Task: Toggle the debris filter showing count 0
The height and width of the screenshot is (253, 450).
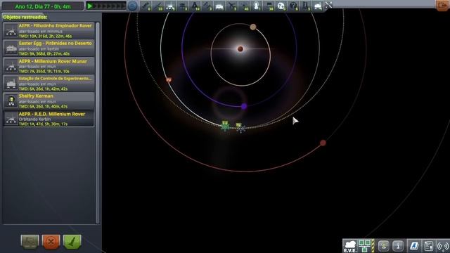Action: [146, 6]
